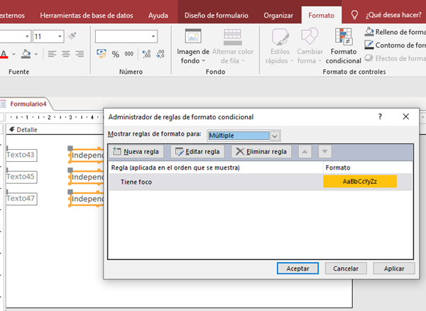Image resolution: width=426 pixels, height=311 pixels.
Task: Click the align right icon
Action: (81, 54)
